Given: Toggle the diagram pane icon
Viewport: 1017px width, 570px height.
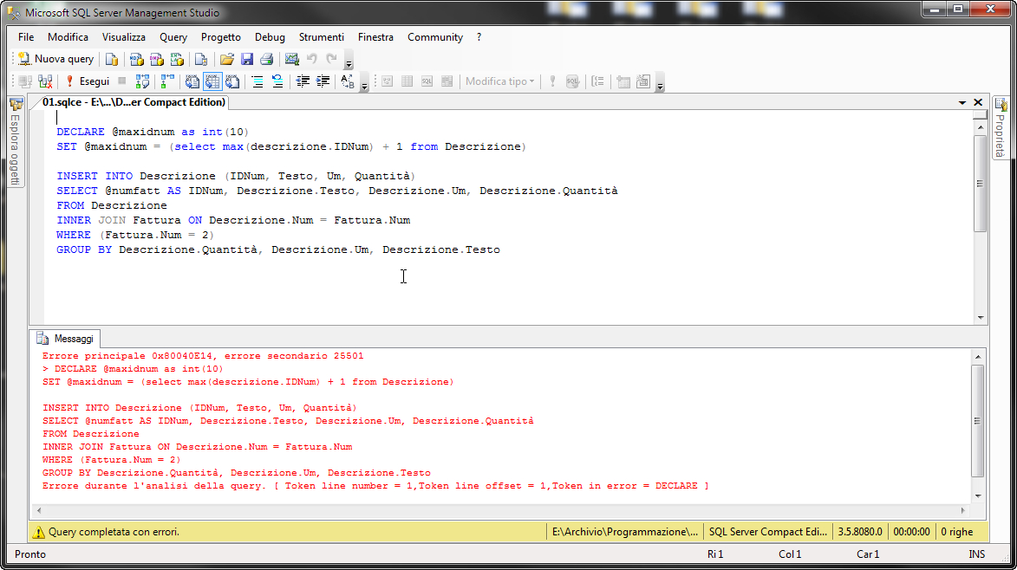Looking at the screenshot, I should coord(388,81).
